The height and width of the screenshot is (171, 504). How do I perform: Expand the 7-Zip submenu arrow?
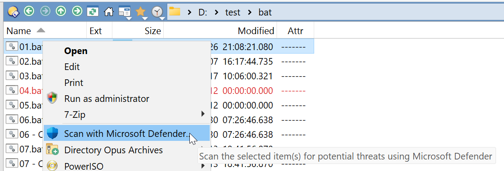[203, 114]
